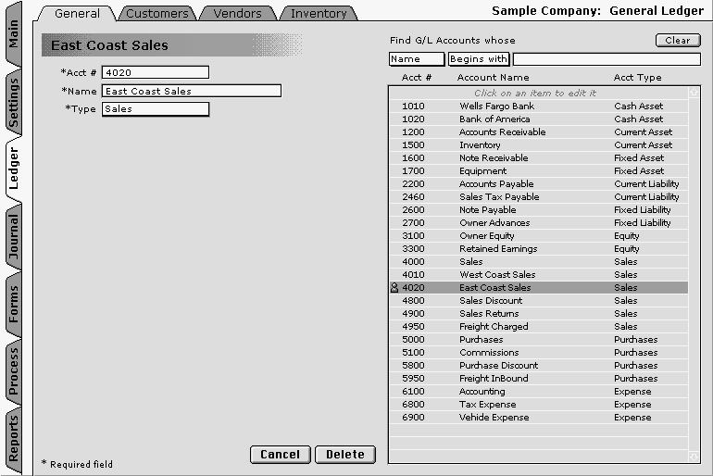Select the 4950 Freight Charged row

pyautogui.click(x=538, y=326)
